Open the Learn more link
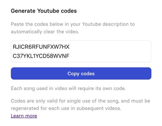This screenshot has height=126, width=162. [x=24, y=116]
